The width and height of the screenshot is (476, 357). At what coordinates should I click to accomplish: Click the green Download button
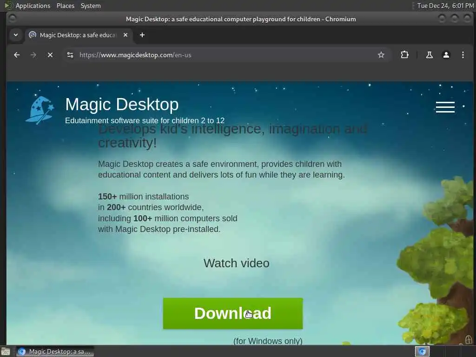pos(233,313)
